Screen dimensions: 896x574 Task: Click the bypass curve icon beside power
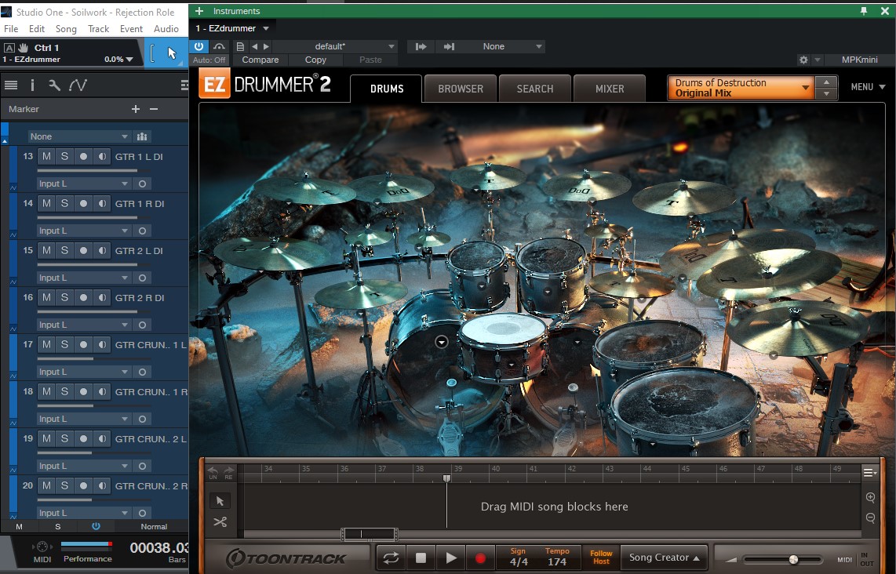pyautogui.click(x=219, y=47)
